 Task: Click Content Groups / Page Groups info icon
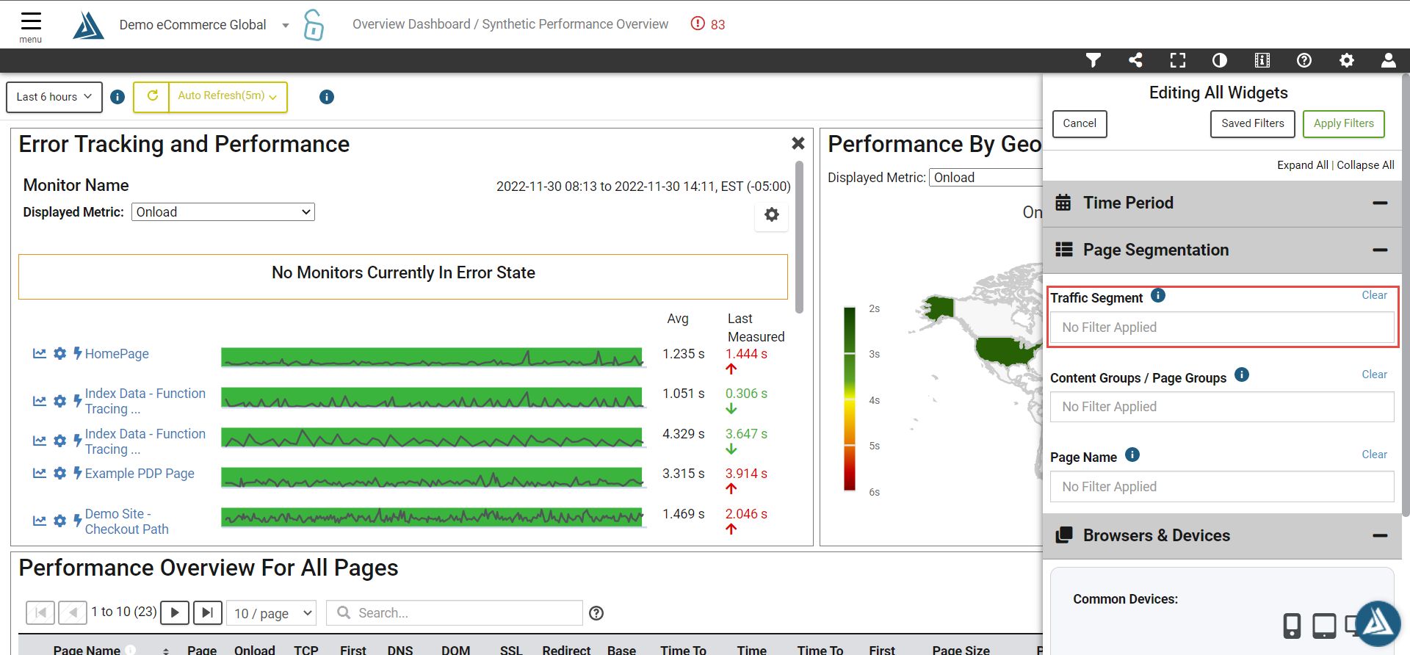[x=1242, y=374]
